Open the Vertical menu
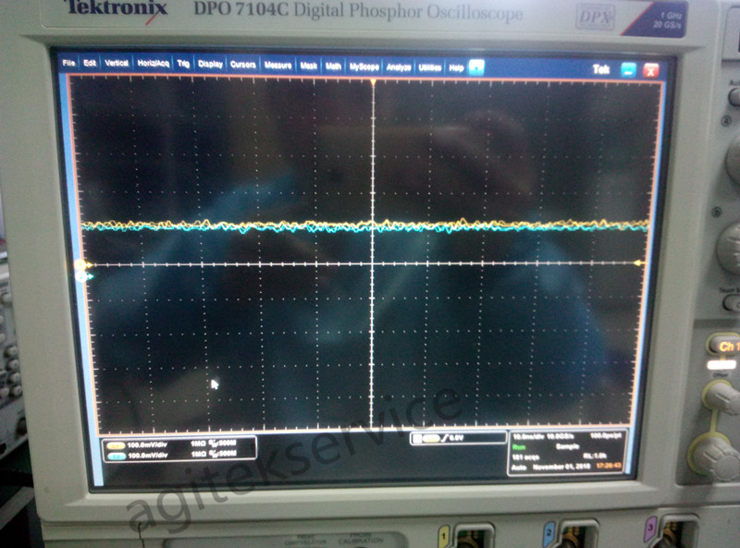This screenshot has height=548, width=740. pos(117,64)
